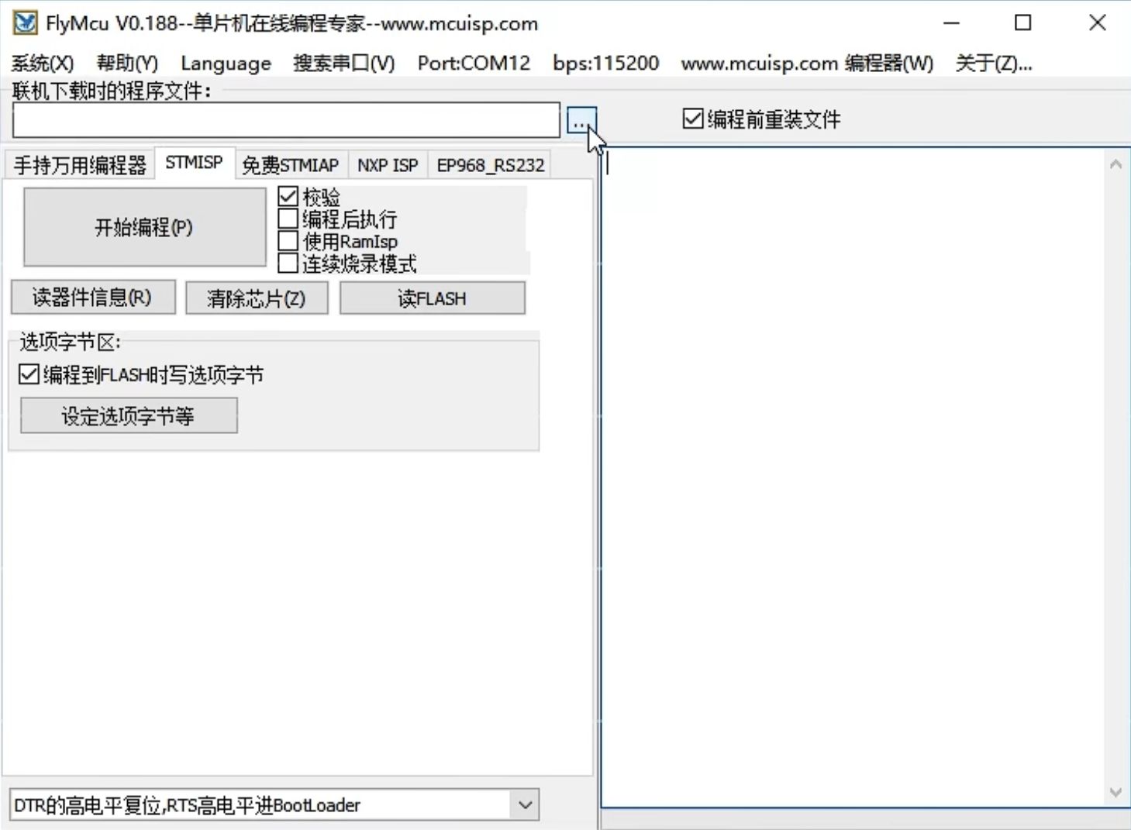This screenshot has width=1131, height=830.
Task: Open the 帮助(Y) menu
Action: click(127, 63)
